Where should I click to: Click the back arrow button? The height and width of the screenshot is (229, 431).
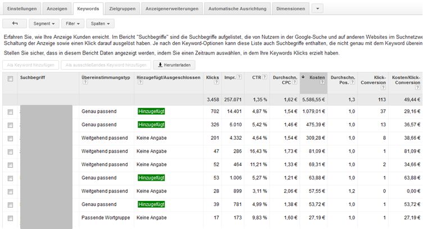[15, 24]
